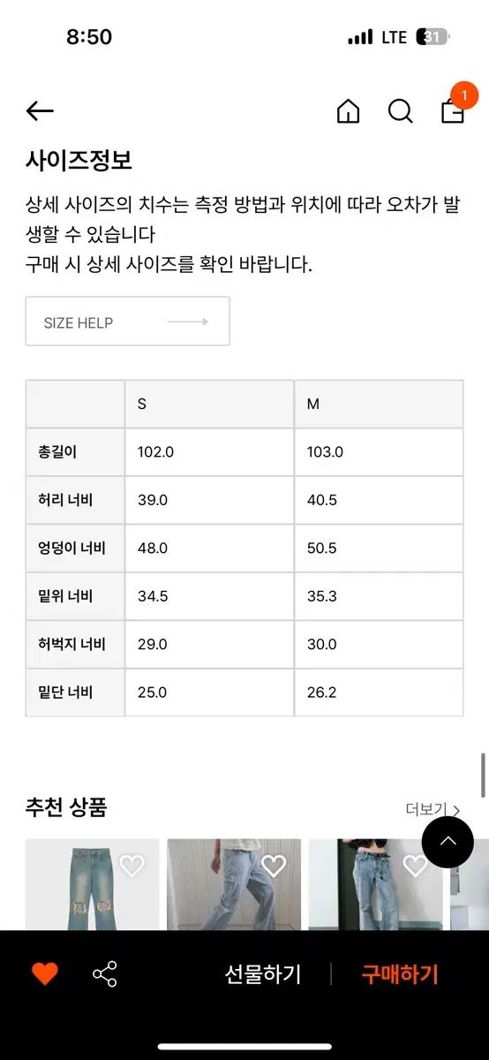
Task: Open the shopping bag cart icon
Action: (454, 108)
